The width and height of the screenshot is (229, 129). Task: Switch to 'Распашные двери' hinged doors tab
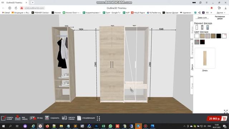220,18
